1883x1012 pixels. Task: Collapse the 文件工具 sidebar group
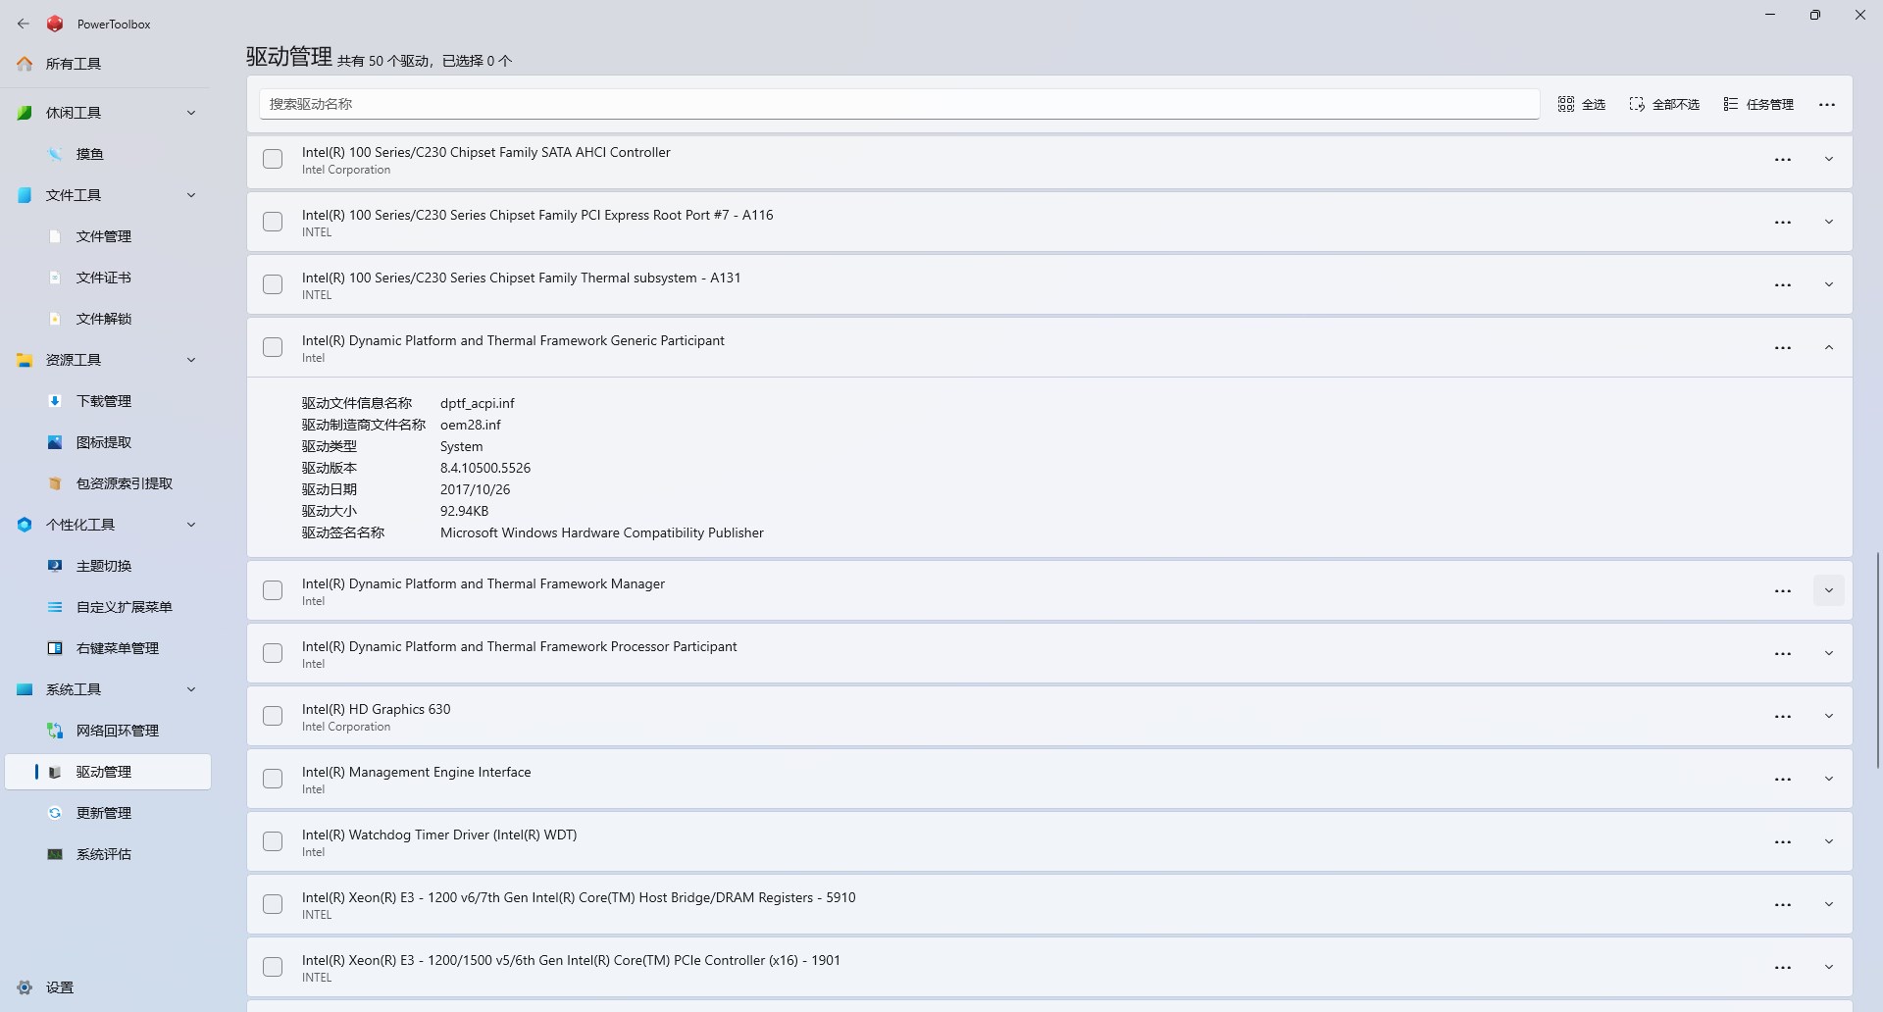[191, 195]
